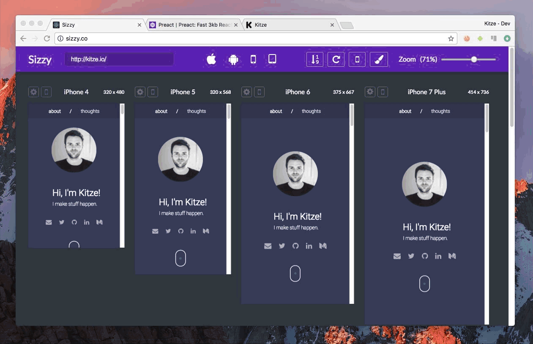Click the Kitze - Dev profile label
Screen dimensions: 533x344
[x=497, y=24]
